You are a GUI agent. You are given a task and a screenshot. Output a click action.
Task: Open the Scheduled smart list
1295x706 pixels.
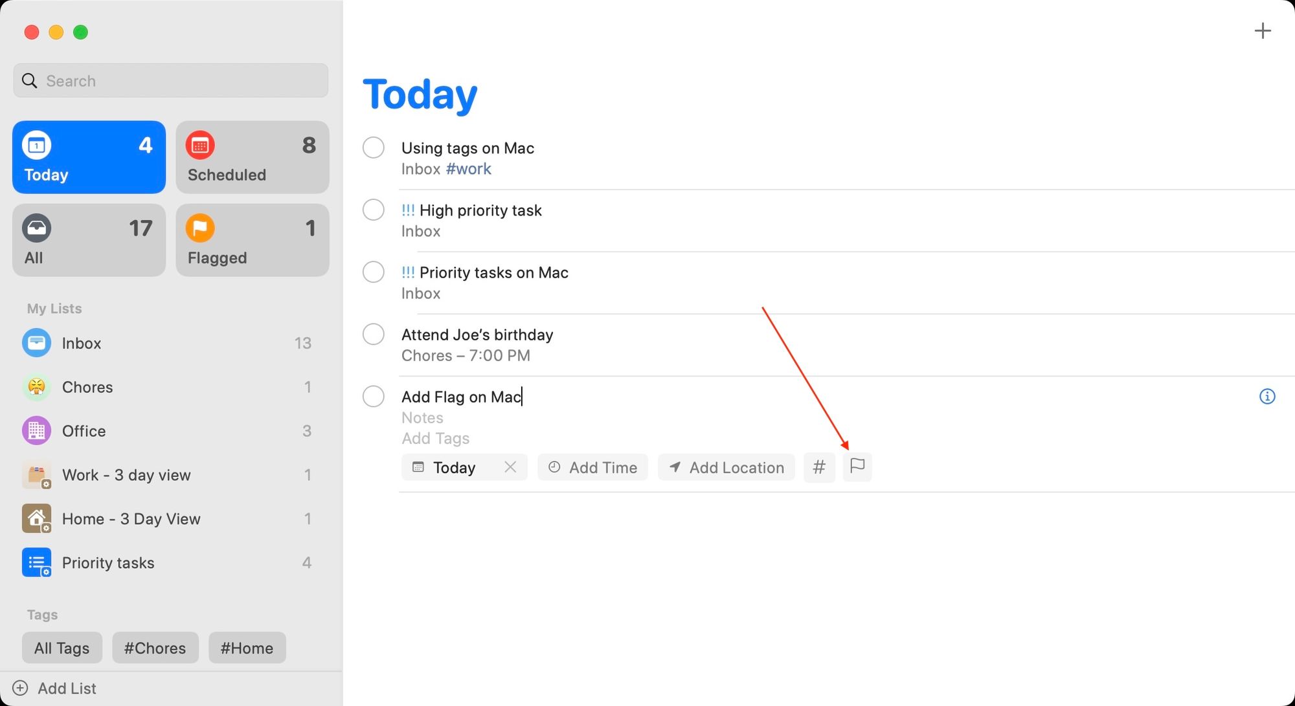(252, 157)
